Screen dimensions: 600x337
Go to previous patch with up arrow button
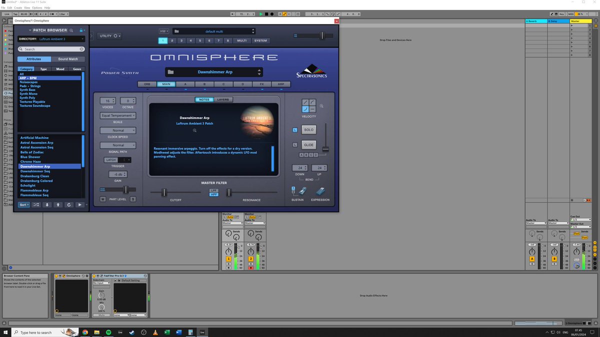(58, 205)
